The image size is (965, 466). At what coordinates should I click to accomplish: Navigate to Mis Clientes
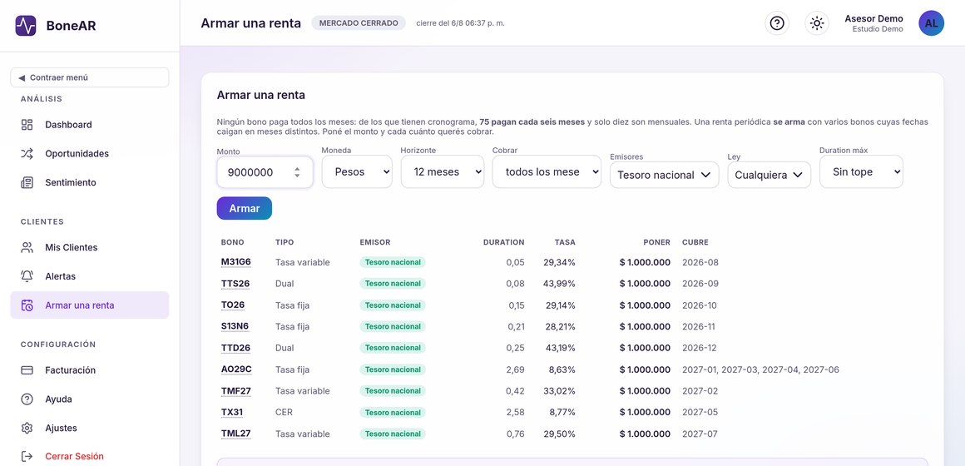coord(90,247)
